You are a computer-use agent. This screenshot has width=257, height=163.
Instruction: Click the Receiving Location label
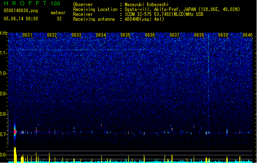coord(95,9)
